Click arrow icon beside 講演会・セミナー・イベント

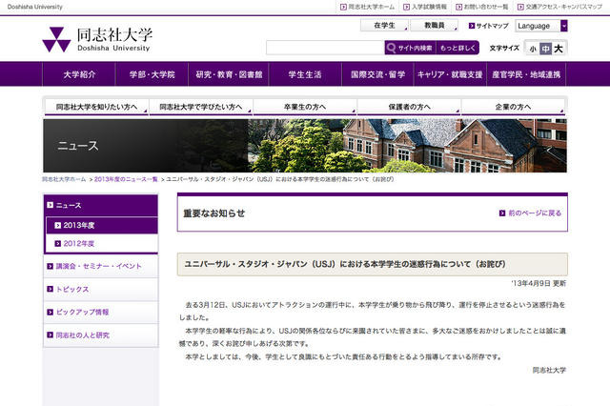click(x=50, y=267)
